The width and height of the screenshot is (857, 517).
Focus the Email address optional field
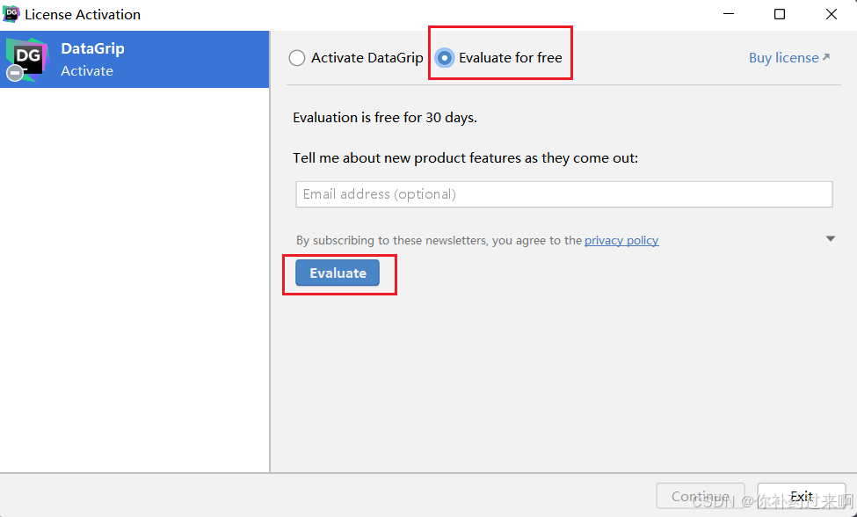[x=564, y=194]
